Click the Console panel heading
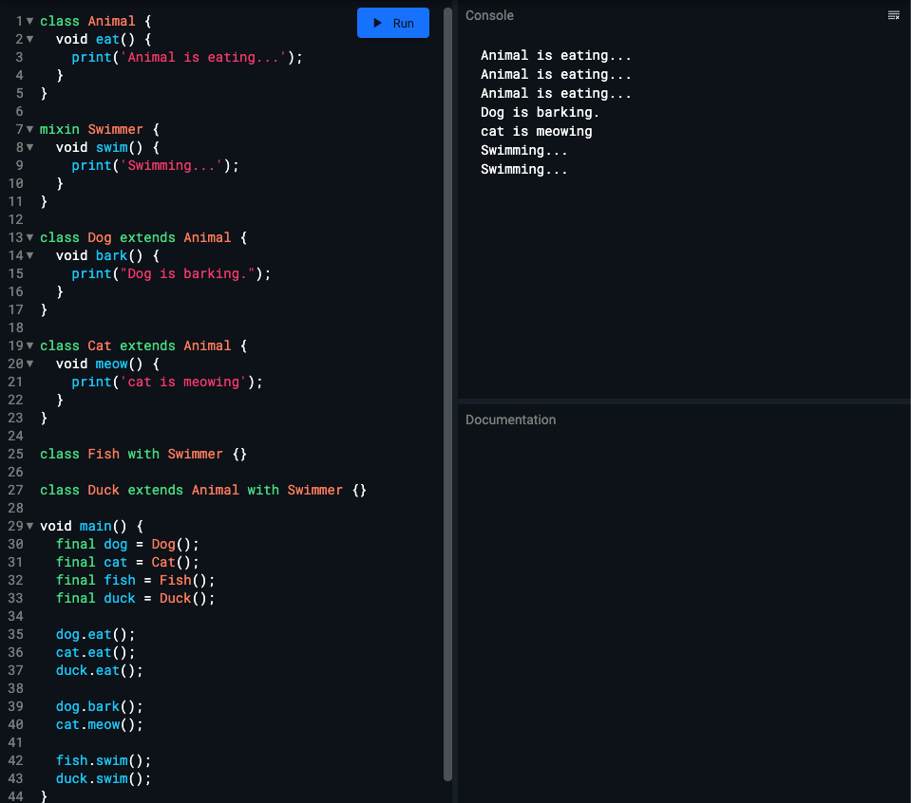The height and width of the screenshot is (803, 911). pyautogui.click(x=489, y=16)
